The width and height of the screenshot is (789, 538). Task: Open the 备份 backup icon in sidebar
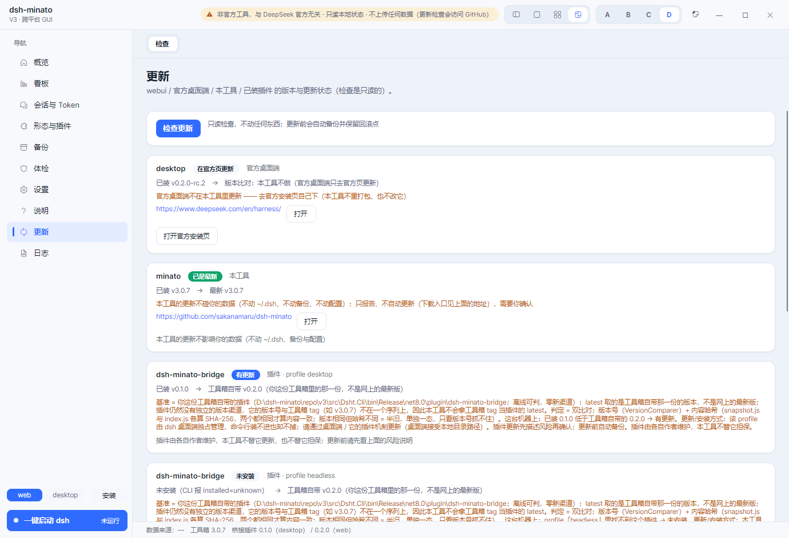point(23,147)
